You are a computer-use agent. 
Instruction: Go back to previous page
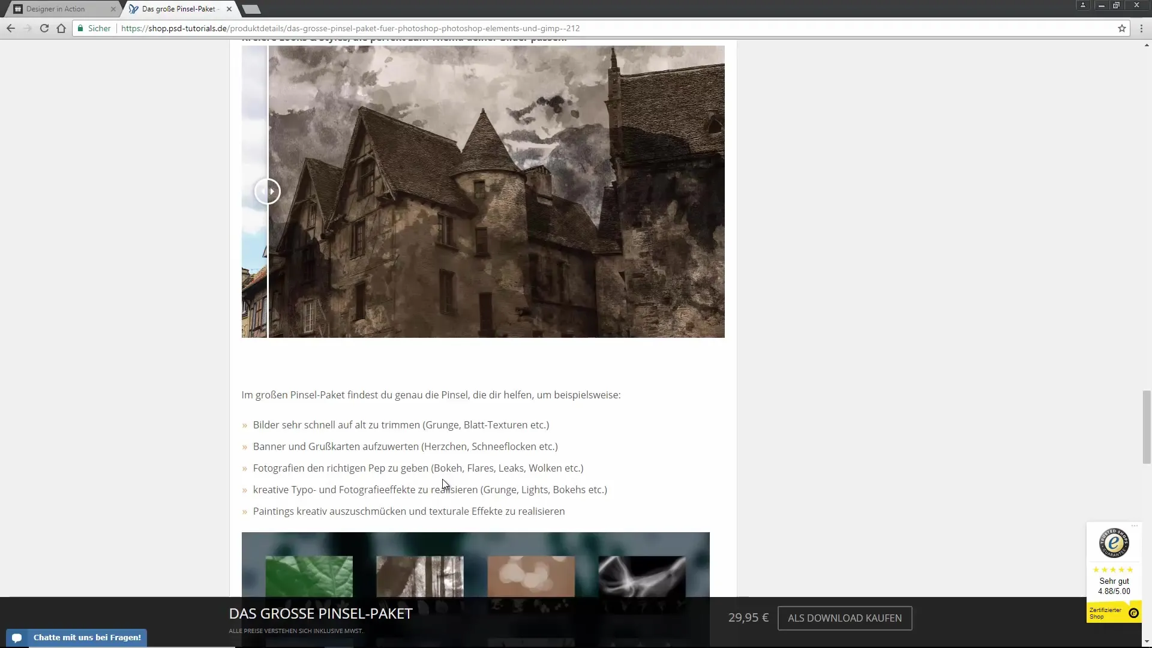pos(11,28)
